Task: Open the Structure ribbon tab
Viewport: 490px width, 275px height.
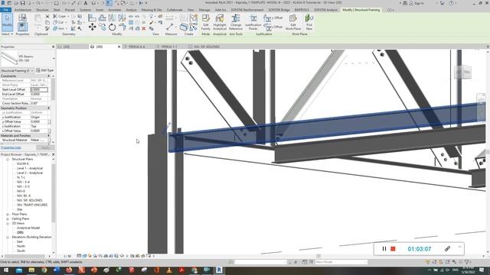Action: (43, 10)
